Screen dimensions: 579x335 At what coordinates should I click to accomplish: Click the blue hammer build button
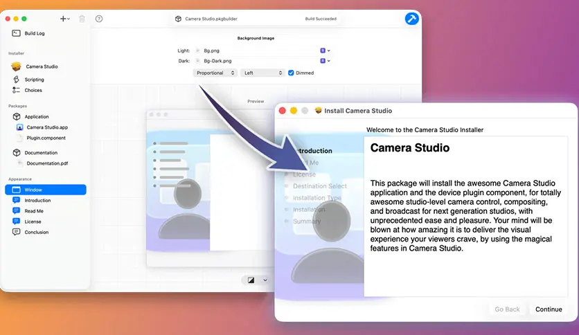(x=411, y=19)
